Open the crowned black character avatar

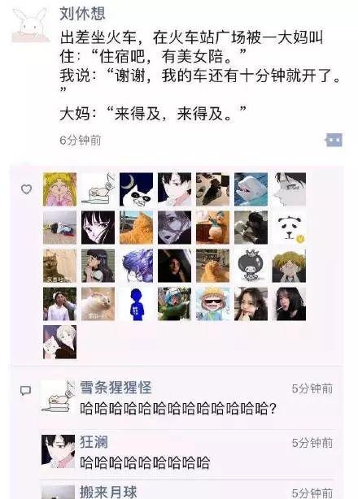(x=251, y=266)
